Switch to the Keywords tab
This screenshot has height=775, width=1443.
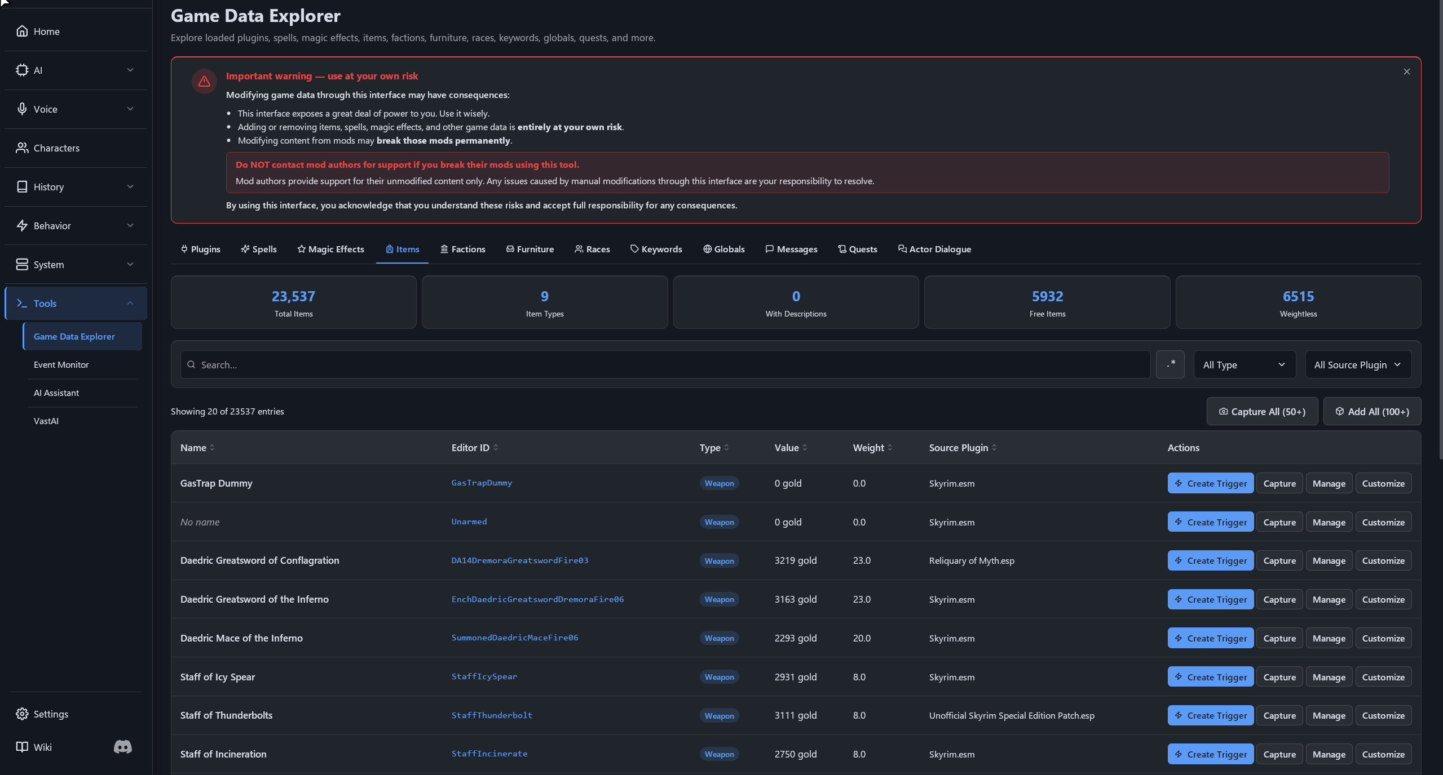point(656,249)
